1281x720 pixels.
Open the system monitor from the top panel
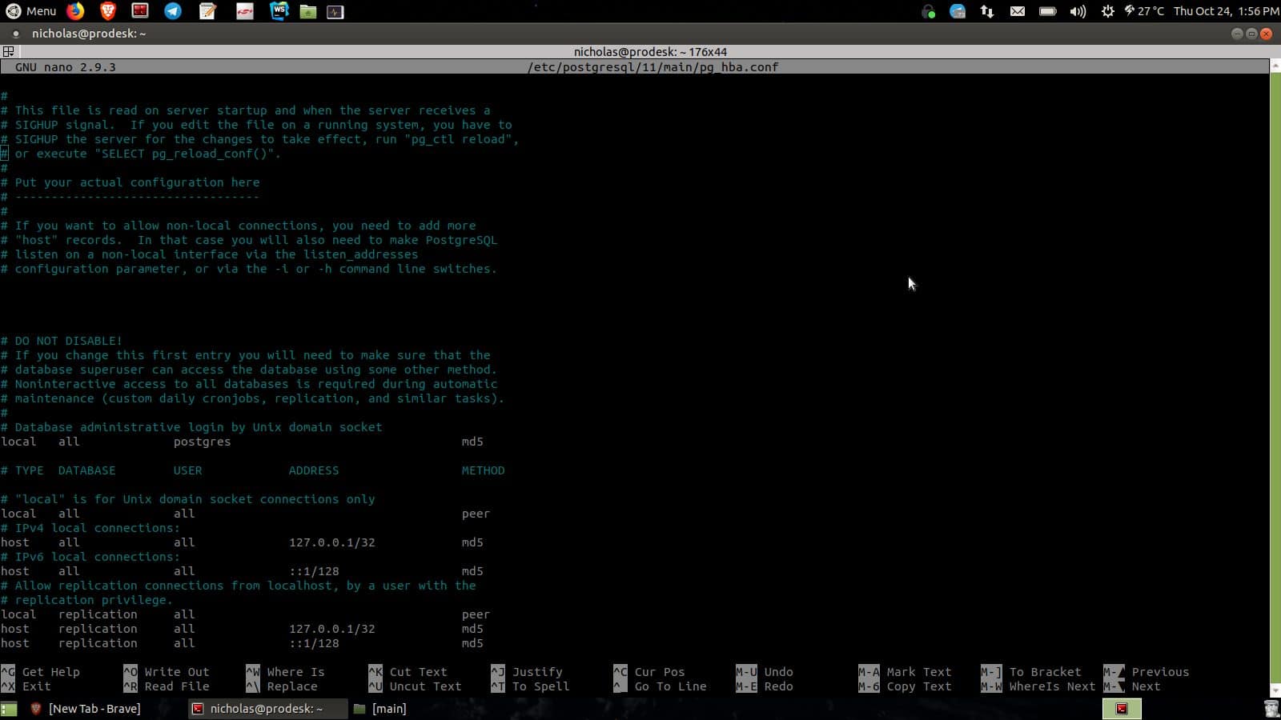click(334, 11)
